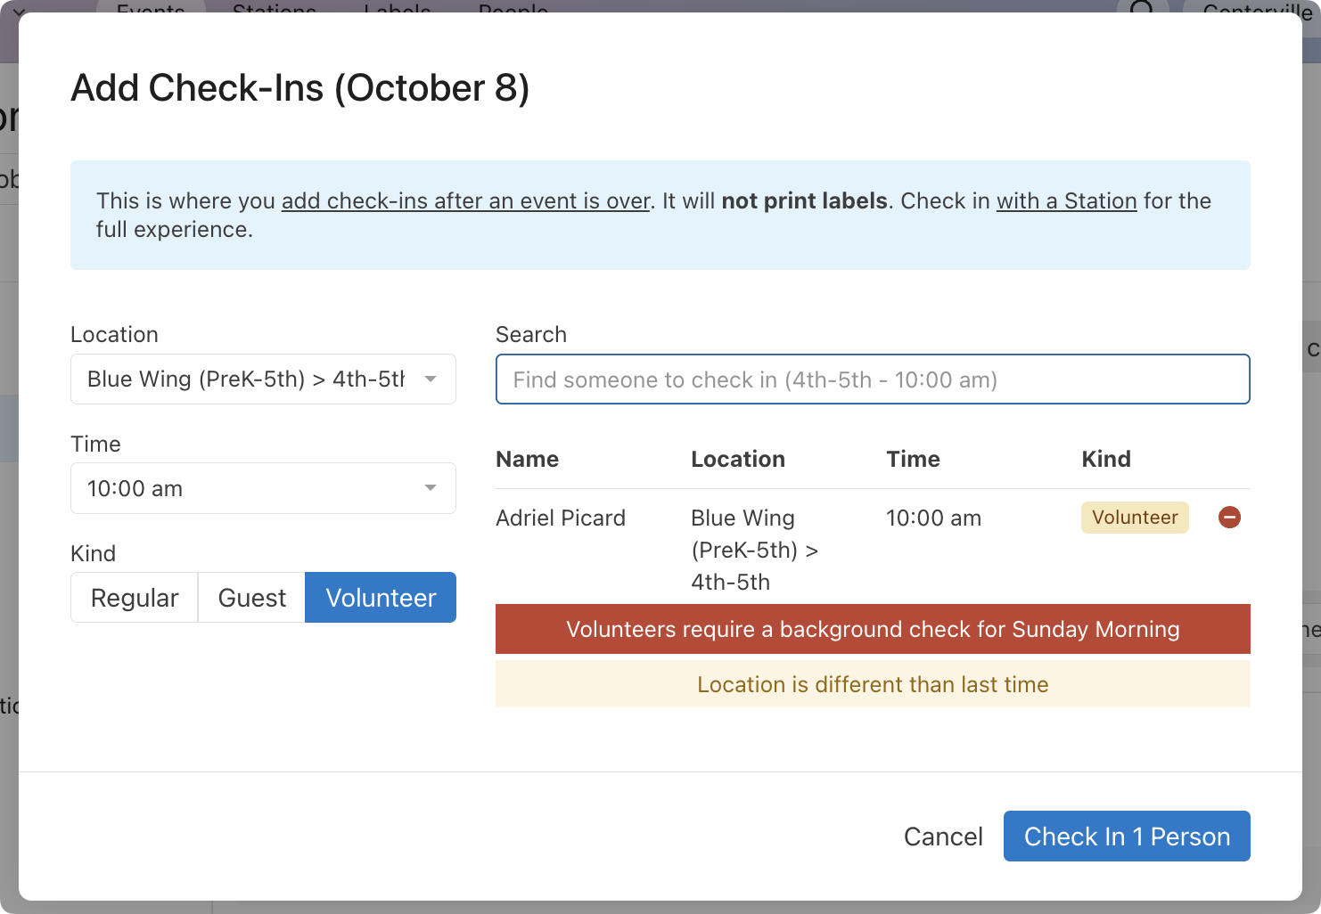
Task: Follow the 'add check-ins after an event is over' link
Action: [x=465, y=201]
